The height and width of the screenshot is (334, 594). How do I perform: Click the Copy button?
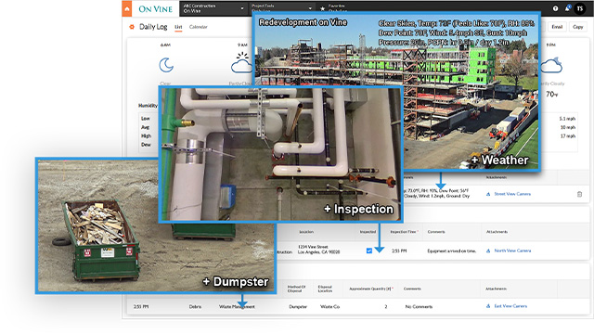(577, 27)
